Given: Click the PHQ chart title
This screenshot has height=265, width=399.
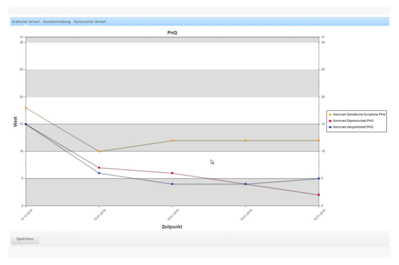Looking at the screenshot, I should coord(172,33).
